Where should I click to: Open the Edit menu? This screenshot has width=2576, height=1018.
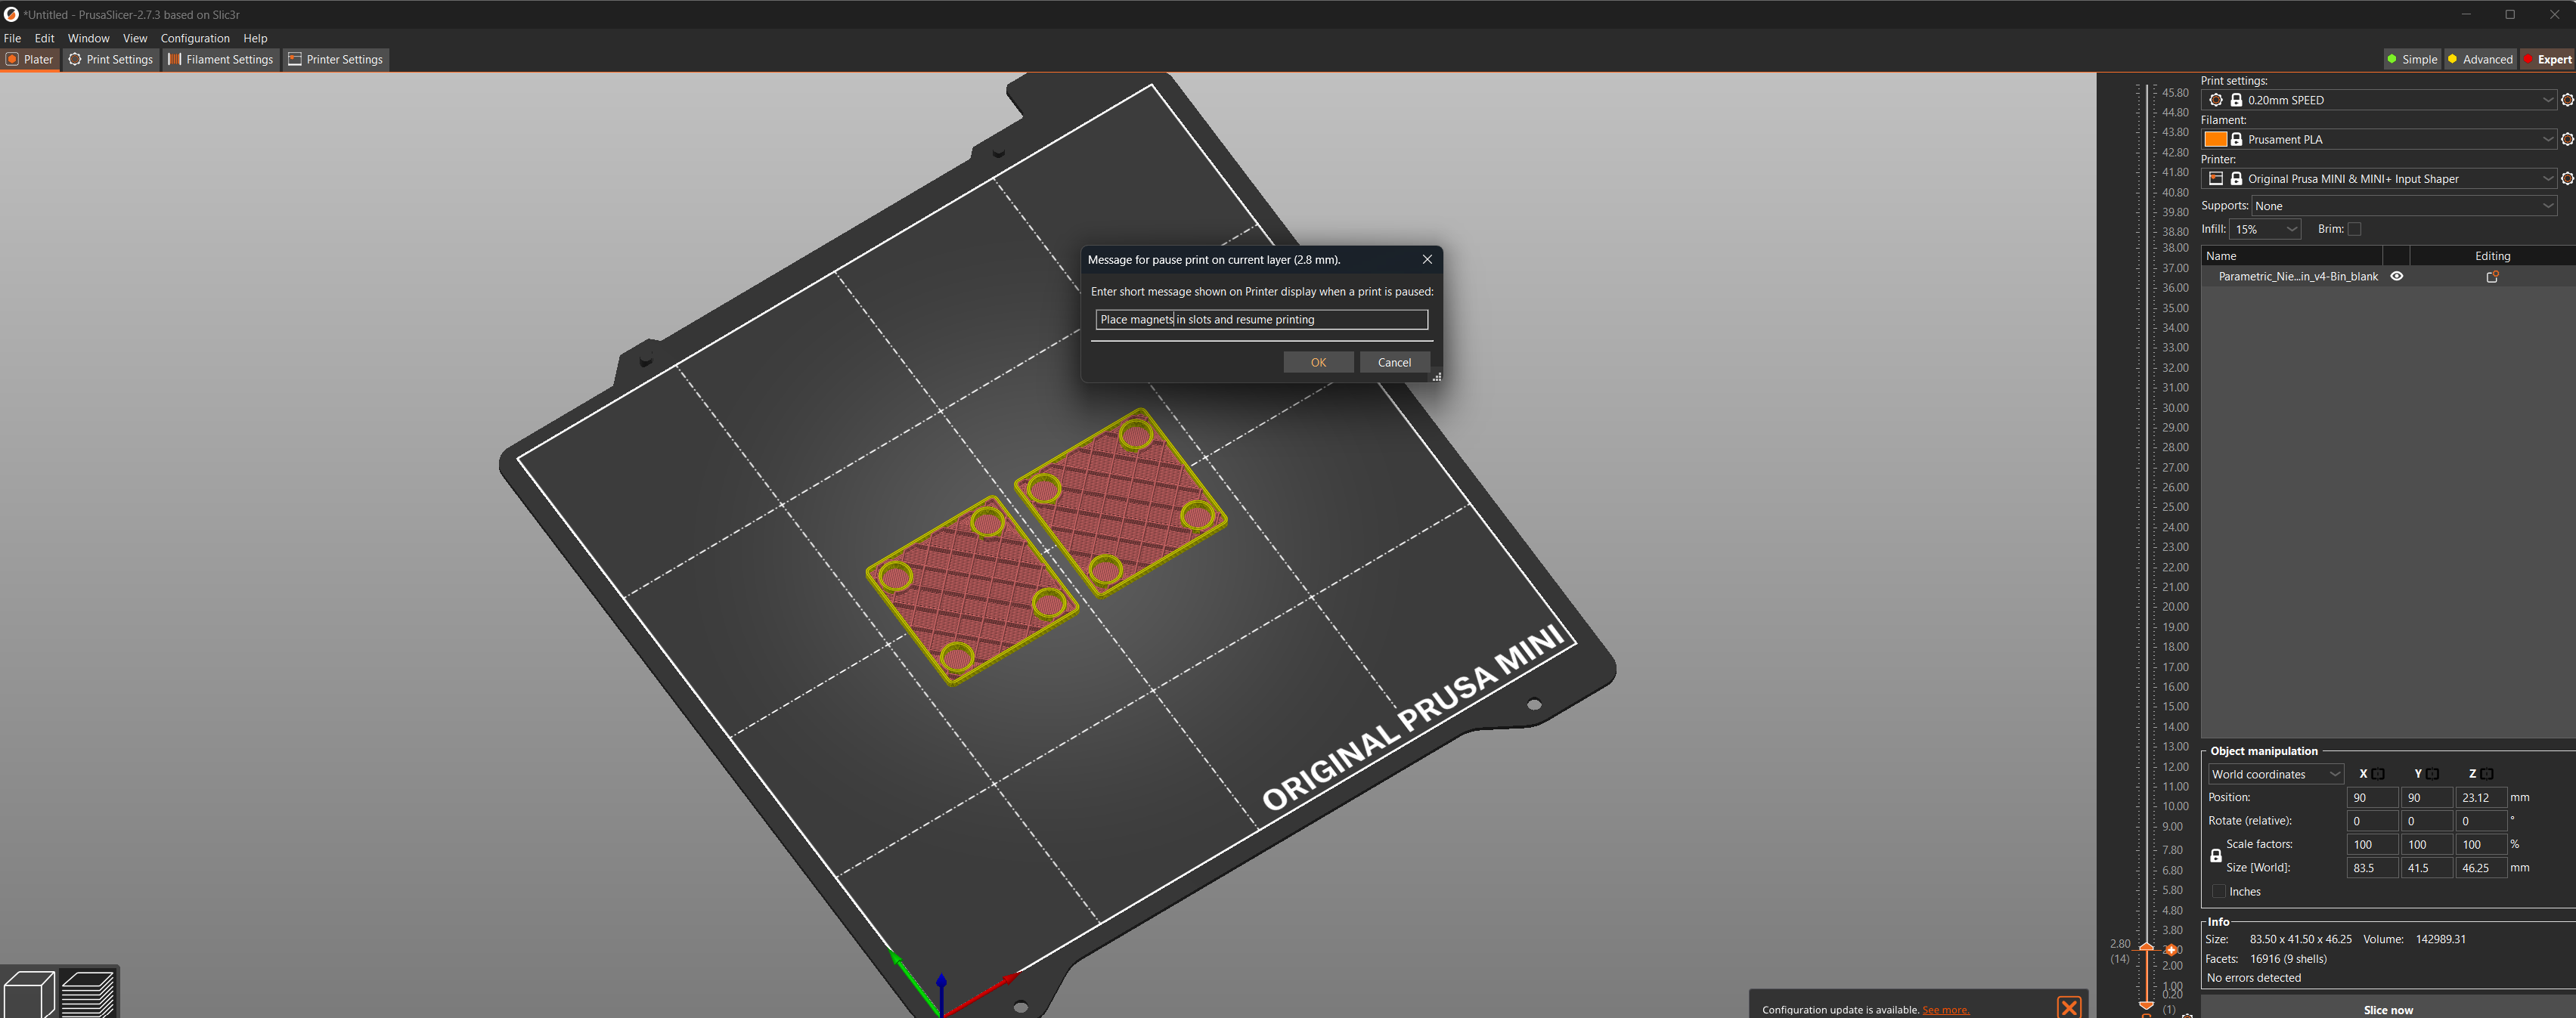[x=44, y=38]
